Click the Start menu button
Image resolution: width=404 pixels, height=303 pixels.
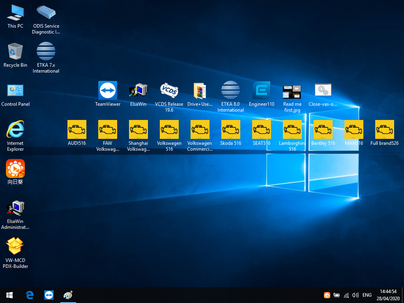click(x=9, y=295)
